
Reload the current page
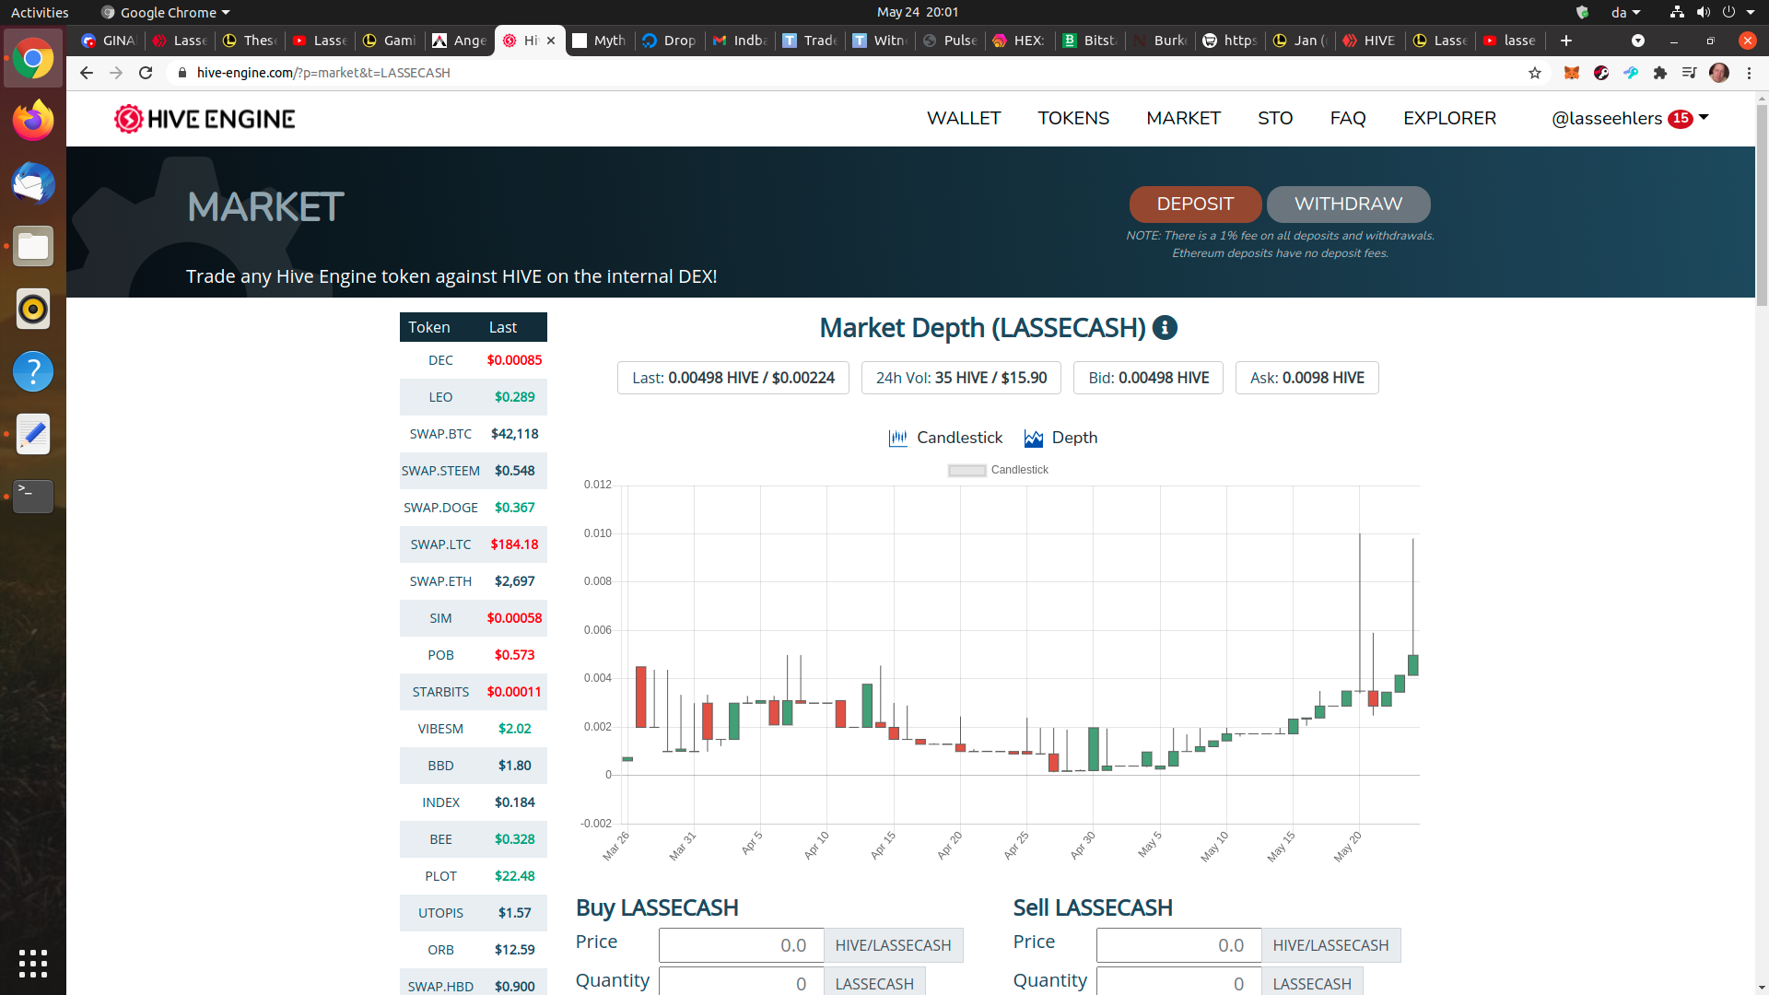point(146,73)
